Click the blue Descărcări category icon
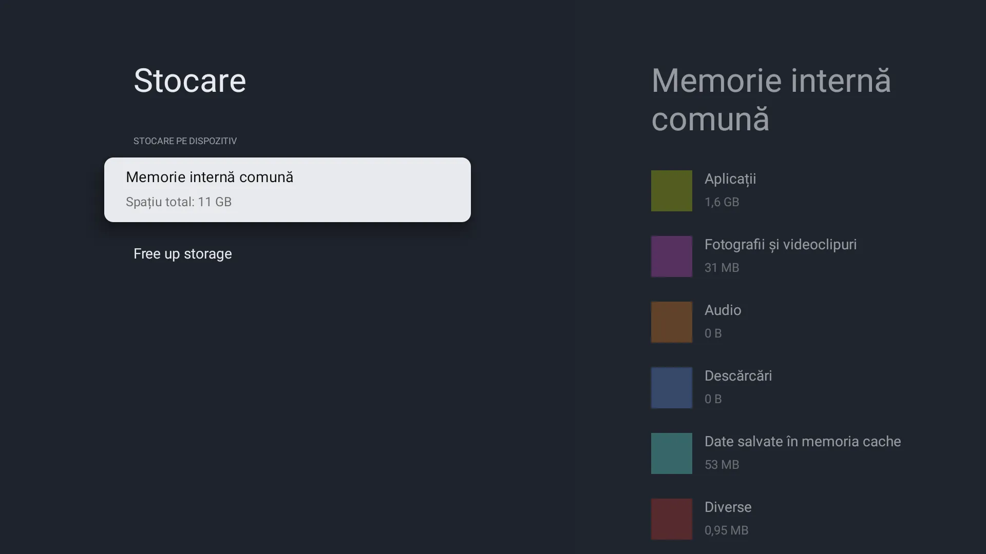The width and height of the screenshot is (986, 554). 671,387
